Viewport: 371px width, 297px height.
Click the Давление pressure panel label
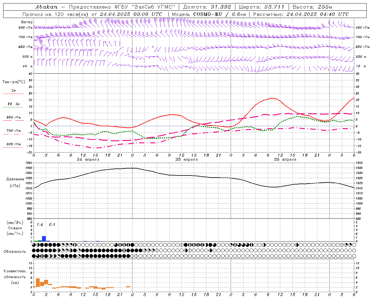(x=15, y=179)
